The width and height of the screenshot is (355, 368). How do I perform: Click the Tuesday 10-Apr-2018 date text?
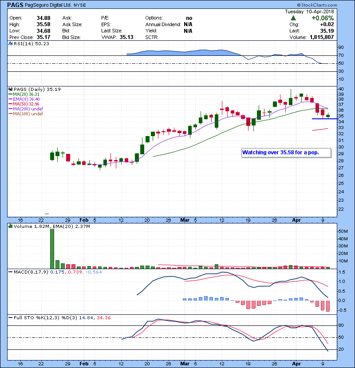click(309, 12)
